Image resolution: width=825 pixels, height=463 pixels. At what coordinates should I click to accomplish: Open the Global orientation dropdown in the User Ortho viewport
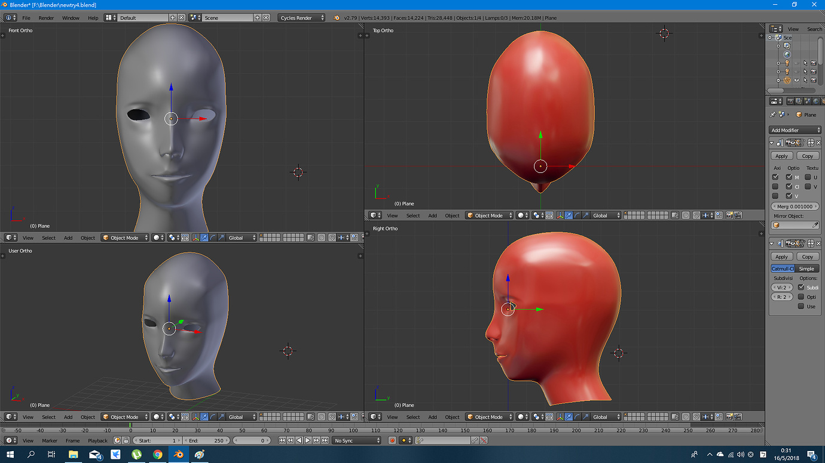tap(242, 417)
